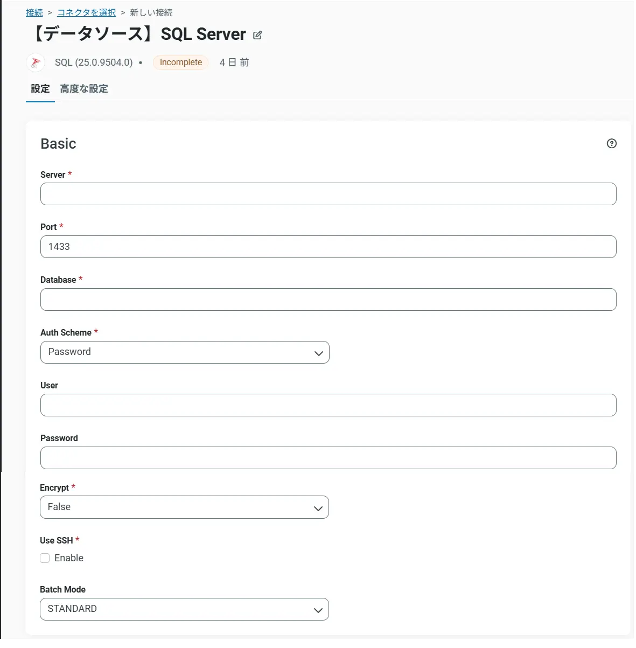Viewport: 636px width, 648px height.
Task: Click the Server input field
Action: [x=328, y=194]
